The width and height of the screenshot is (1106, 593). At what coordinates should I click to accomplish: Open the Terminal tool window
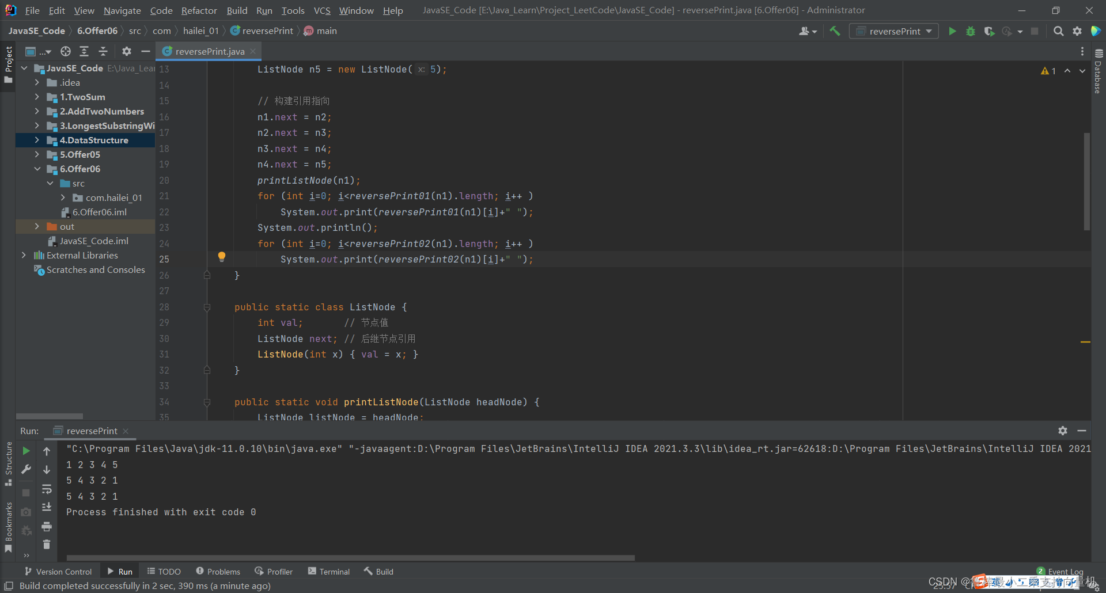[x=329, y=571]
